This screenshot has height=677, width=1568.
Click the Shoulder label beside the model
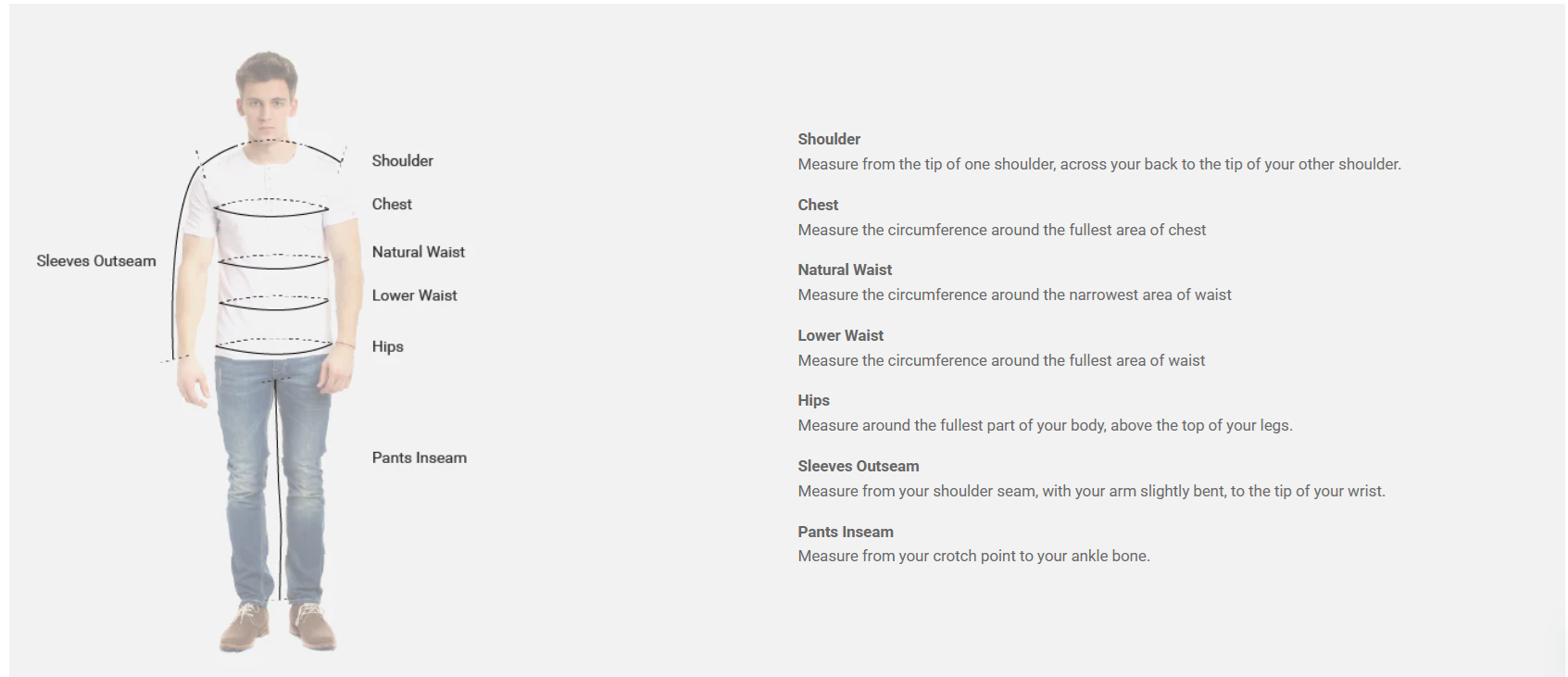[x=402, y=161]
